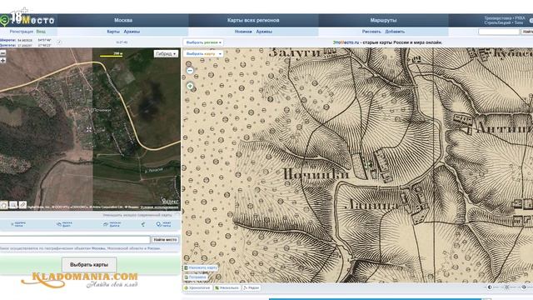Click Архивы link under Москва
Viewport: 533px width, 300px height.
tap(132, 32)
